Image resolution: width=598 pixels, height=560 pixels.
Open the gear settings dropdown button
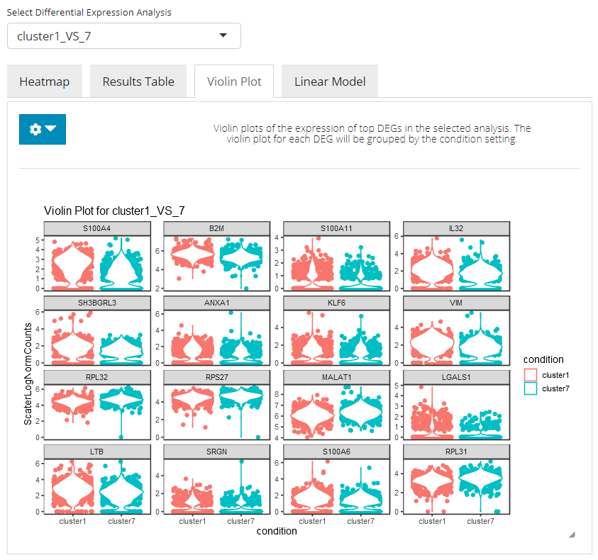tap(42, 129)
